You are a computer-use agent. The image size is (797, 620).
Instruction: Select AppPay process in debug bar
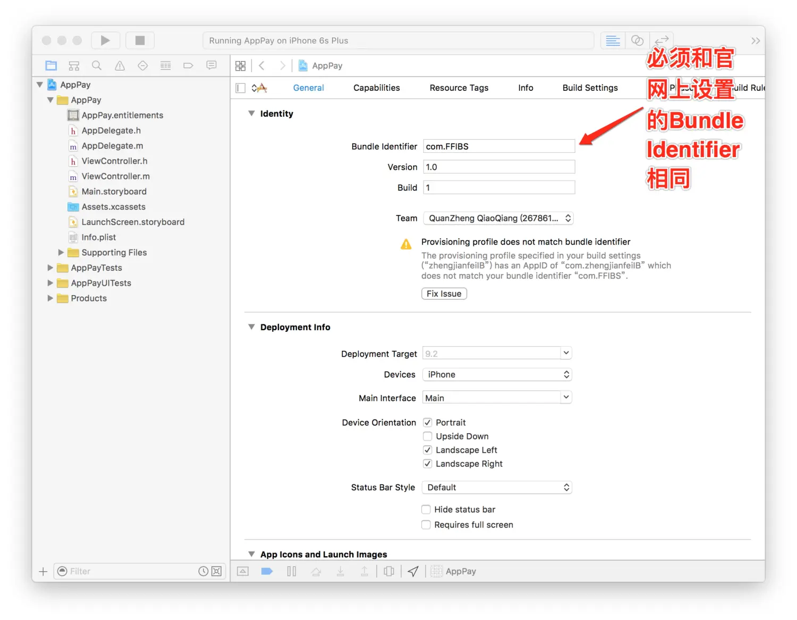coord(454,571)
